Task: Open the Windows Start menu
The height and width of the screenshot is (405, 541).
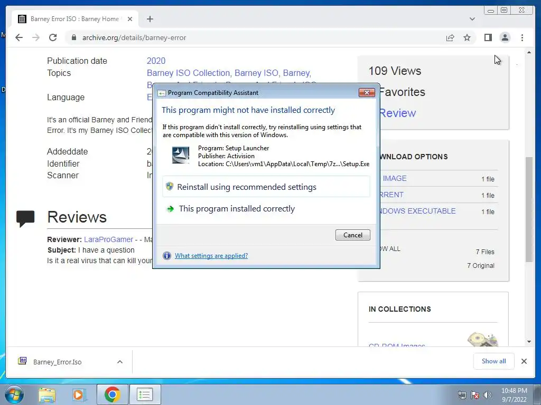Action: 14,394
